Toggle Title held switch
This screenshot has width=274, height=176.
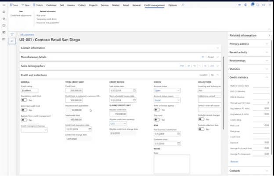pyautogui.click(x=157, y=120)
